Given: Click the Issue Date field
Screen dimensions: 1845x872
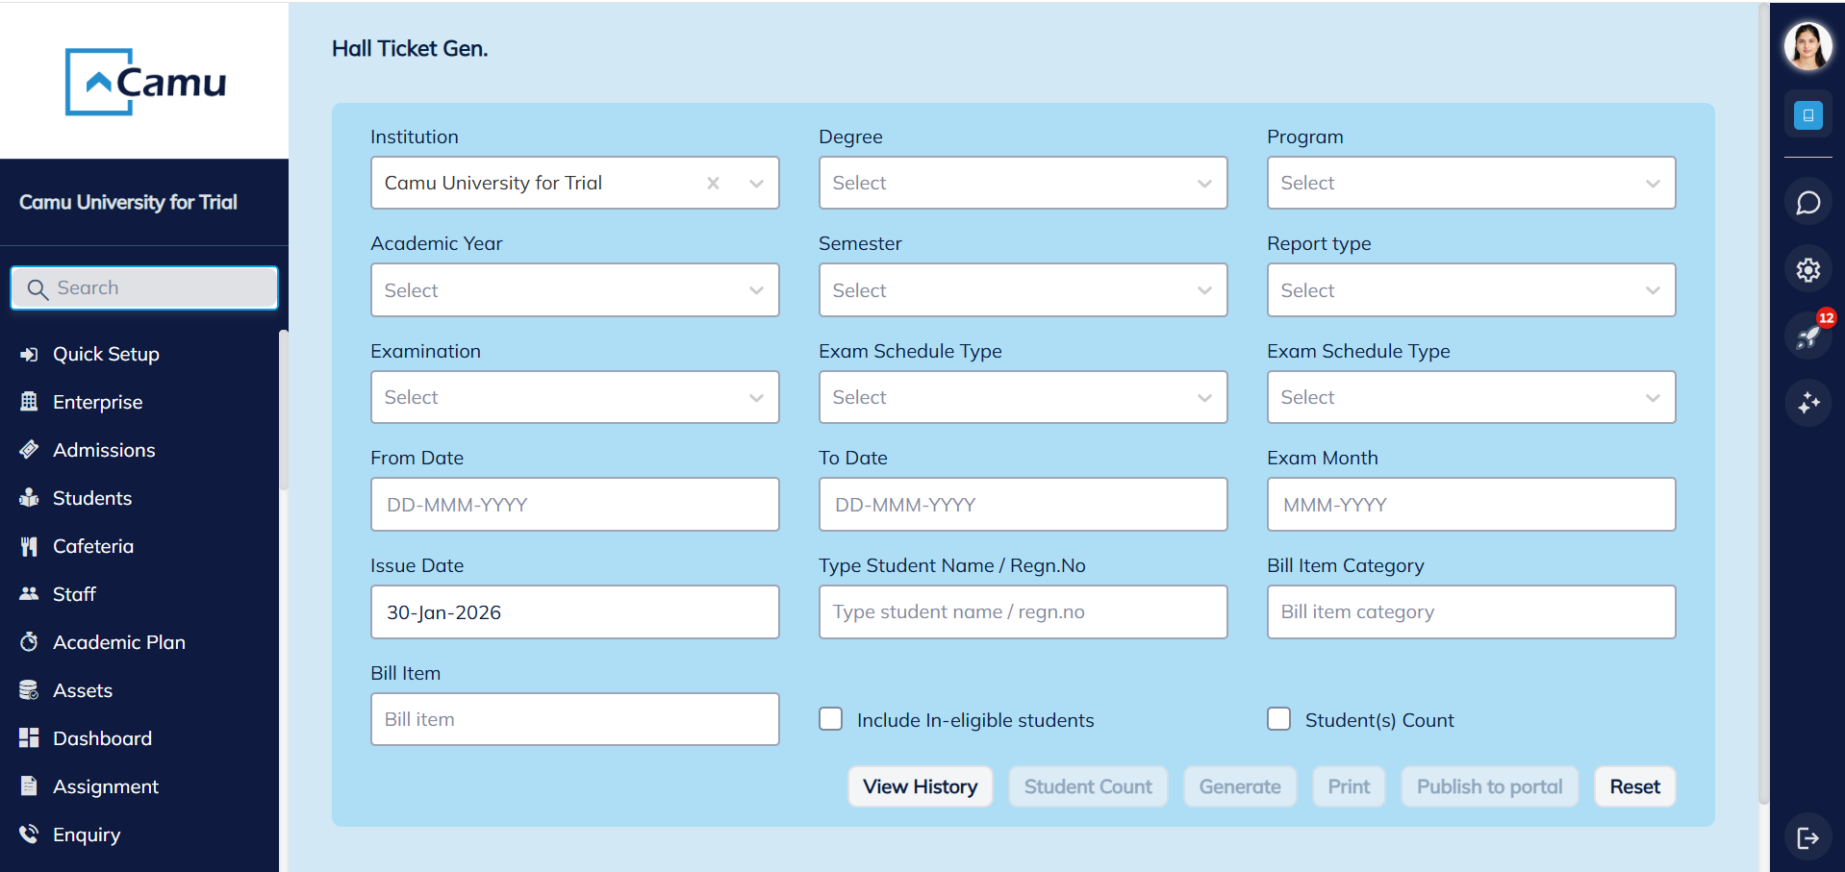Looking at the screenshot, I should pyautogui.click(x=574, y=612).
